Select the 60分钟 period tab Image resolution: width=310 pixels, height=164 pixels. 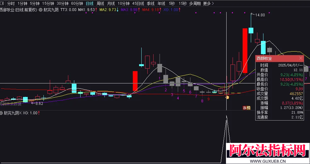77,3
